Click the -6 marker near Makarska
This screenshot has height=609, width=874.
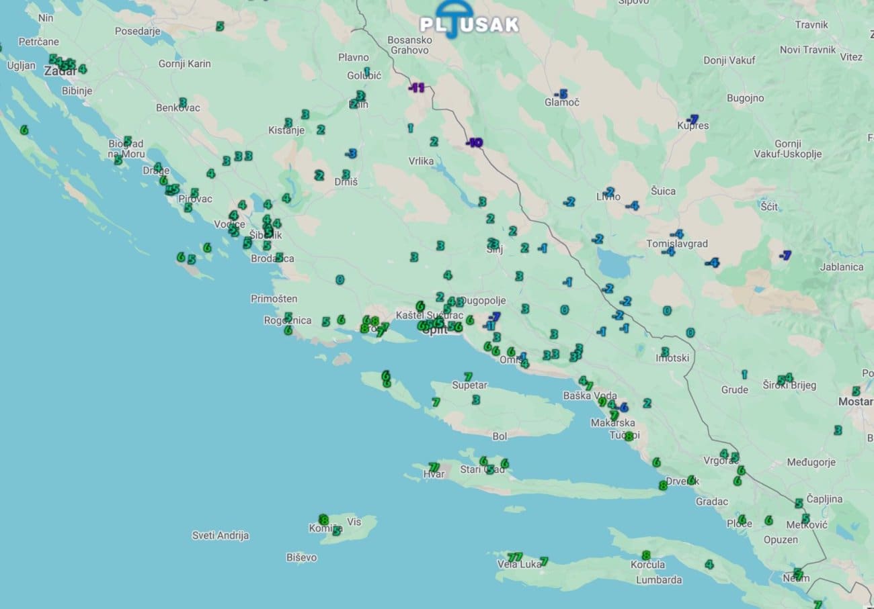click(x=623, y=407)
